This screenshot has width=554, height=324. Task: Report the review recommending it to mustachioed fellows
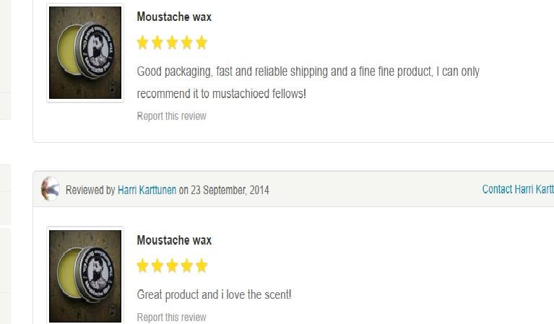[x=171, y=116]
